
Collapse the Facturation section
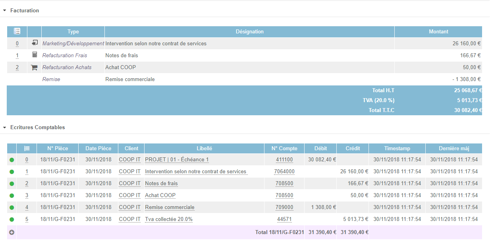coord(5,11)
